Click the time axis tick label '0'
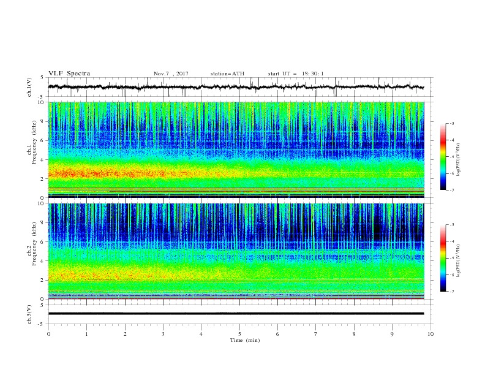Viewport: 485px width, 375px height. [x=48, y=334]
